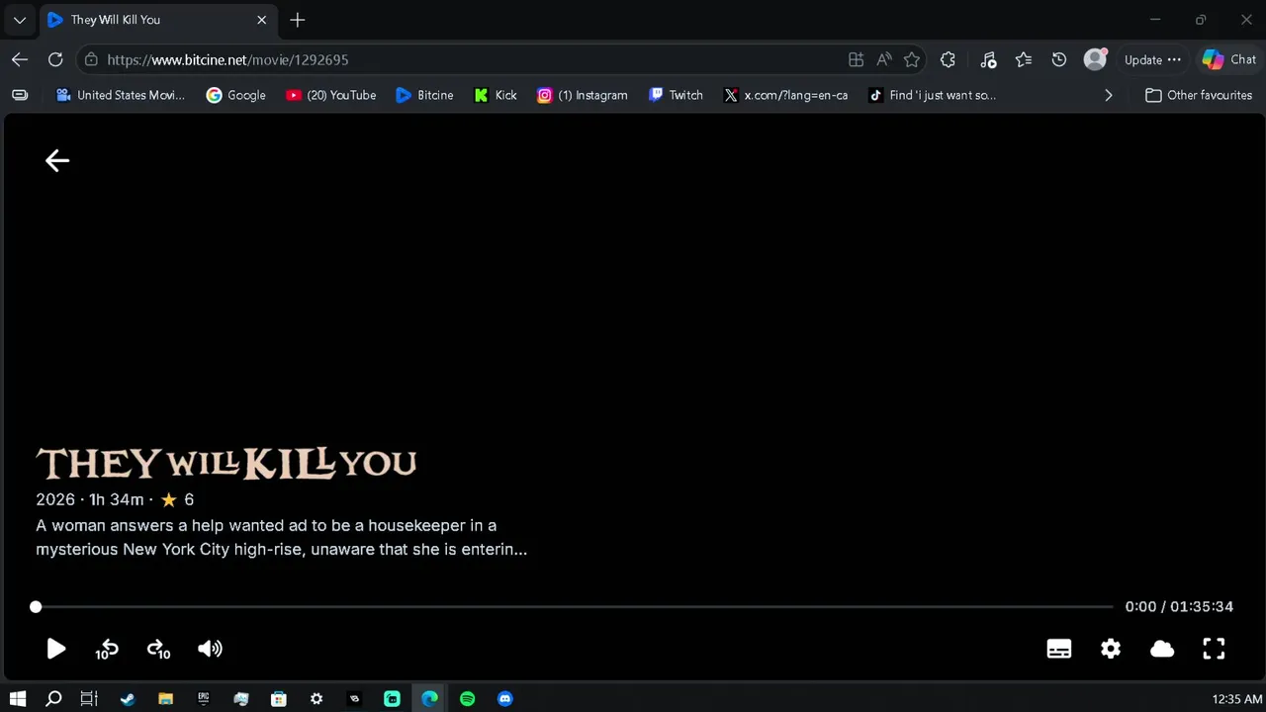
Task: Click the Update menu button
Action: click(1152, 59)
